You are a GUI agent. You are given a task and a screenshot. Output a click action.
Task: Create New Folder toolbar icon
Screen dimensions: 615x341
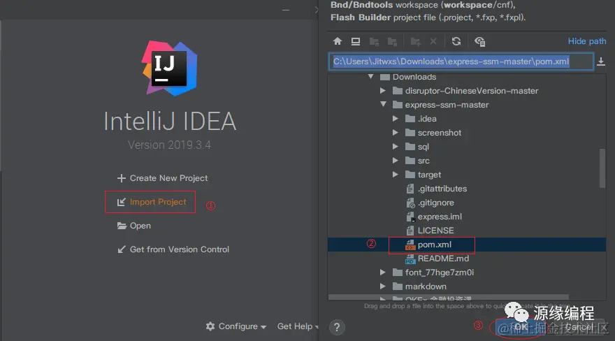tap(415, 41)
